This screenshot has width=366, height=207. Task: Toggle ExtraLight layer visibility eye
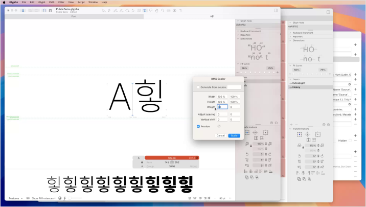tap(291, 83)
